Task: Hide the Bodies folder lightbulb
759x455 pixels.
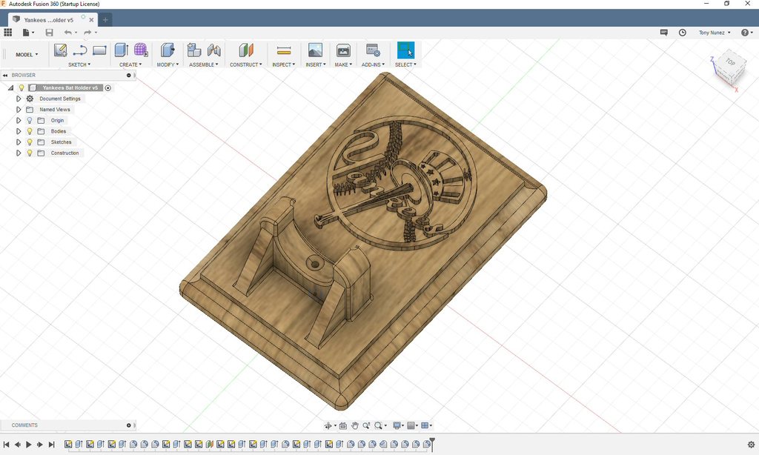Action: point(30,131)
